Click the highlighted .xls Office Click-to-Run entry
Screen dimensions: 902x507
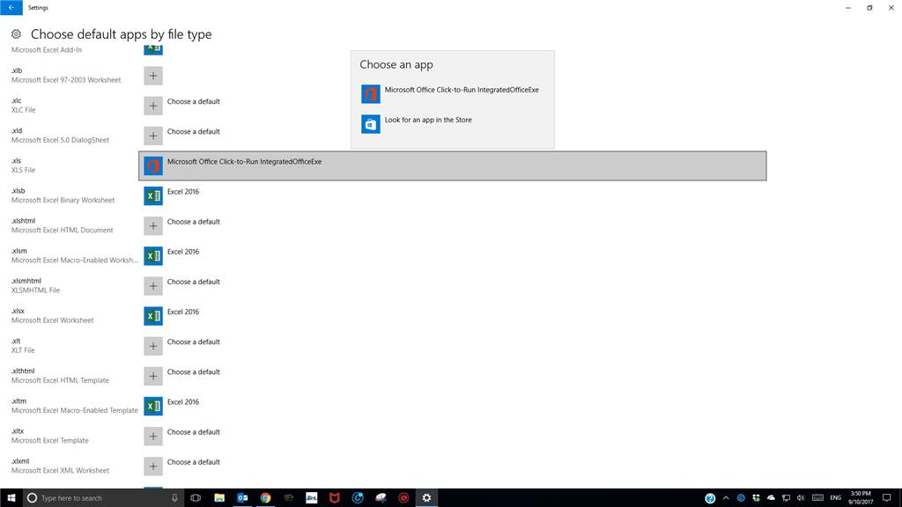[x=453, y=166]
